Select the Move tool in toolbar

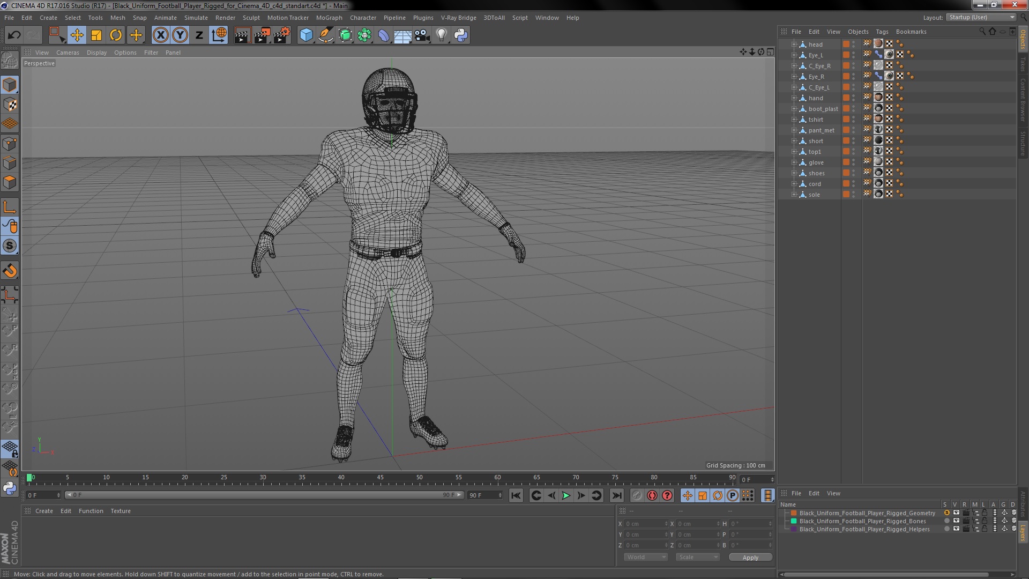pos(76,35)
